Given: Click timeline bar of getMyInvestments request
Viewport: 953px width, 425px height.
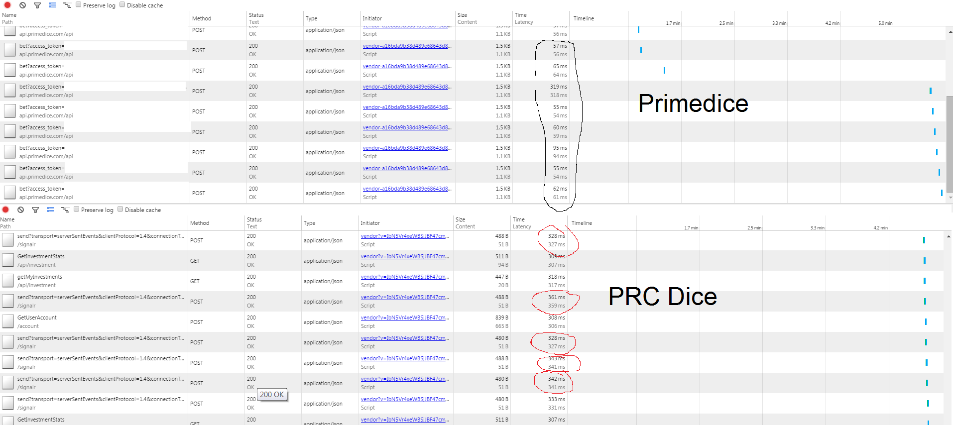Looking at the screenshot, I should coord(925,281).
